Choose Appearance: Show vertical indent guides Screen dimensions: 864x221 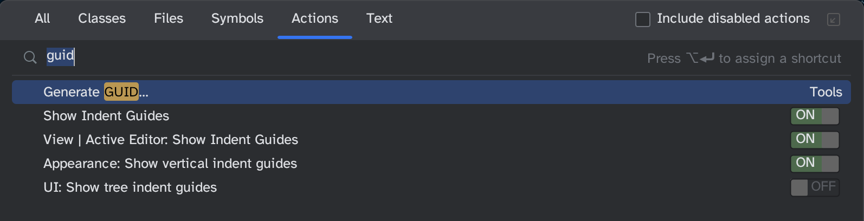pos(170,164)
